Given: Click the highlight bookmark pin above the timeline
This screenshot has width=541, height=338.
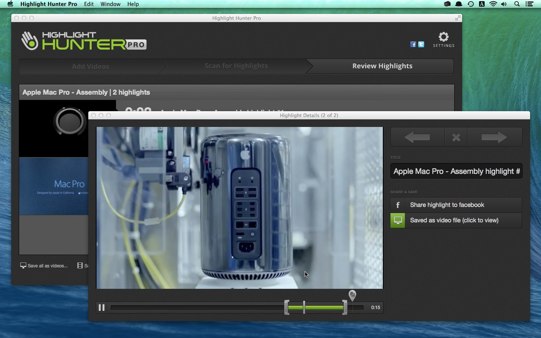Looking at the screenshot, I should [x=352, y=295].
